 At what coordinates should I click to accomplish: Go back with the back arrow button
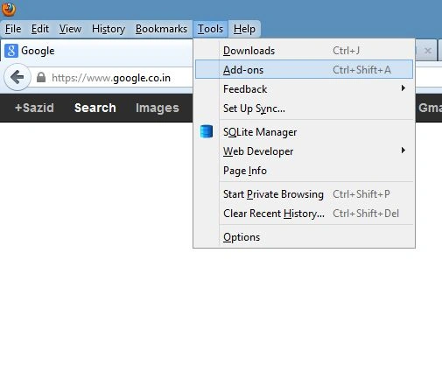18,77
